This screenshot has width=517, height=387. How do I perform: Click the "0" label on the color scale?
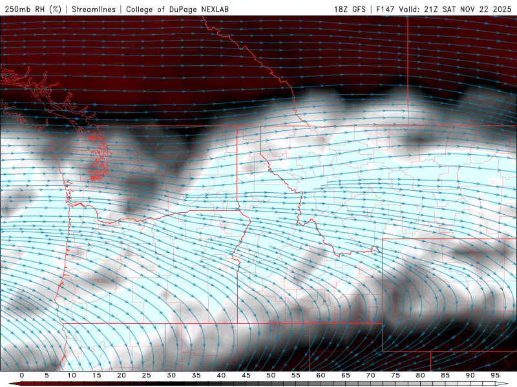tap(22, 375)
